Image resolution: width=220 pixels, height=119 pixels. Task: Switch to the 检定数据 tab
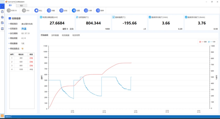pos(66,35)
